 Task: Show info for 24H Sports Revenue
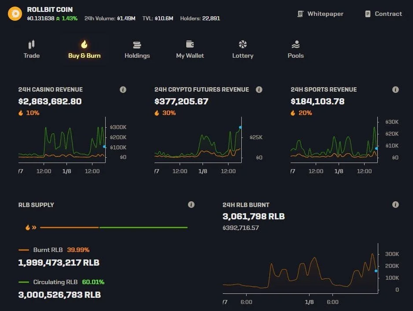(x=395, y=89)
